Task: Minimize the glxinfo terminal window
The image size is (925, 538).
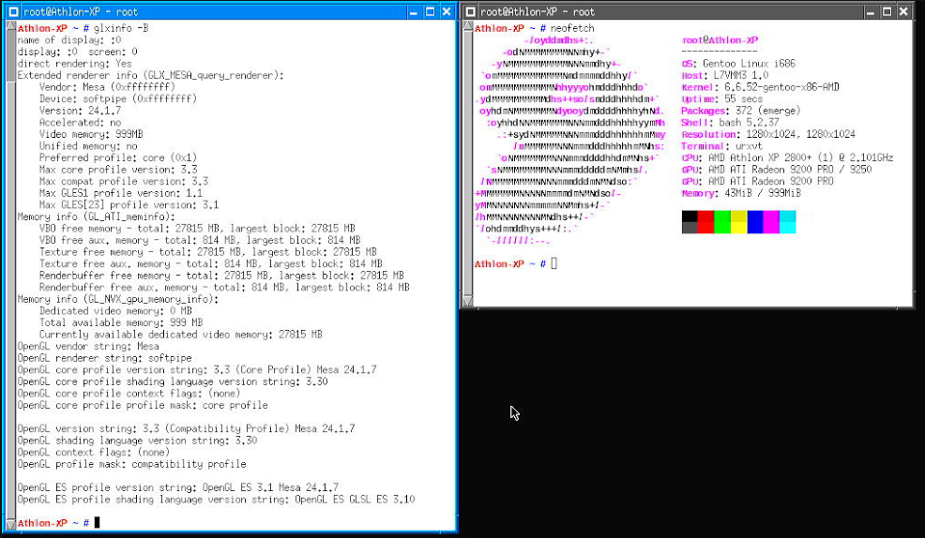Action: coord(414,11)
